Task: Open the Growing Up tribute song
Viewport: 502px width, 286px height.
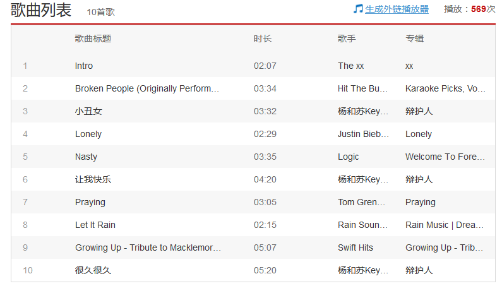Action: [x=148, y=247]
